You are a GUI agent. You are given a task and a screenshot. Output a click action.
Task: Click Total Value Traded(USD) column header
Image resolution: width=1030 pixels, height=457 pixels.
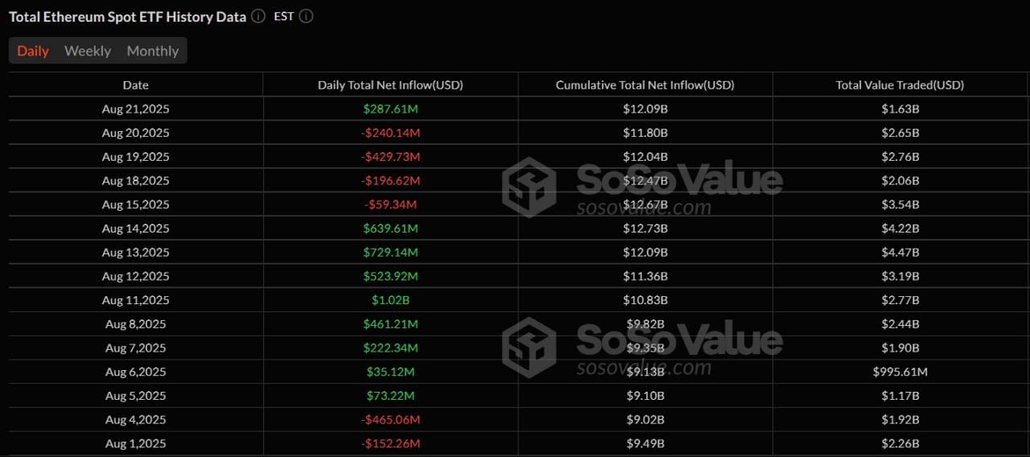(x=900, y=84)
